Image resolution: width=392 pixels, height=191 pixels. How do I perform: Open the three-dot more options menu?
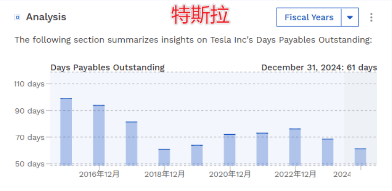[x=371, y=17]
